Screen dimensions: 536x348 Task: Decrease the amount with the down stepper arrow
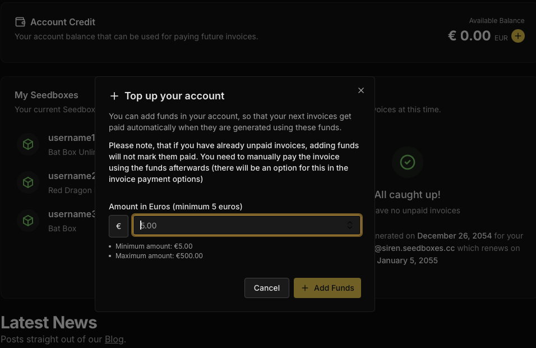(x=350, y=228)
